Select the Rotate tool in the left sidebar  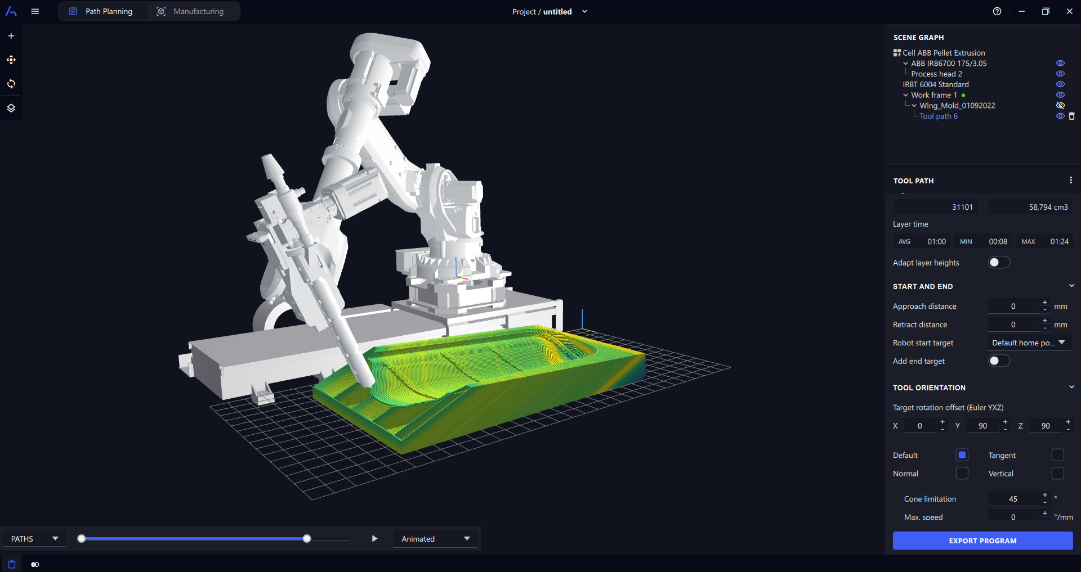click(11, 84)
